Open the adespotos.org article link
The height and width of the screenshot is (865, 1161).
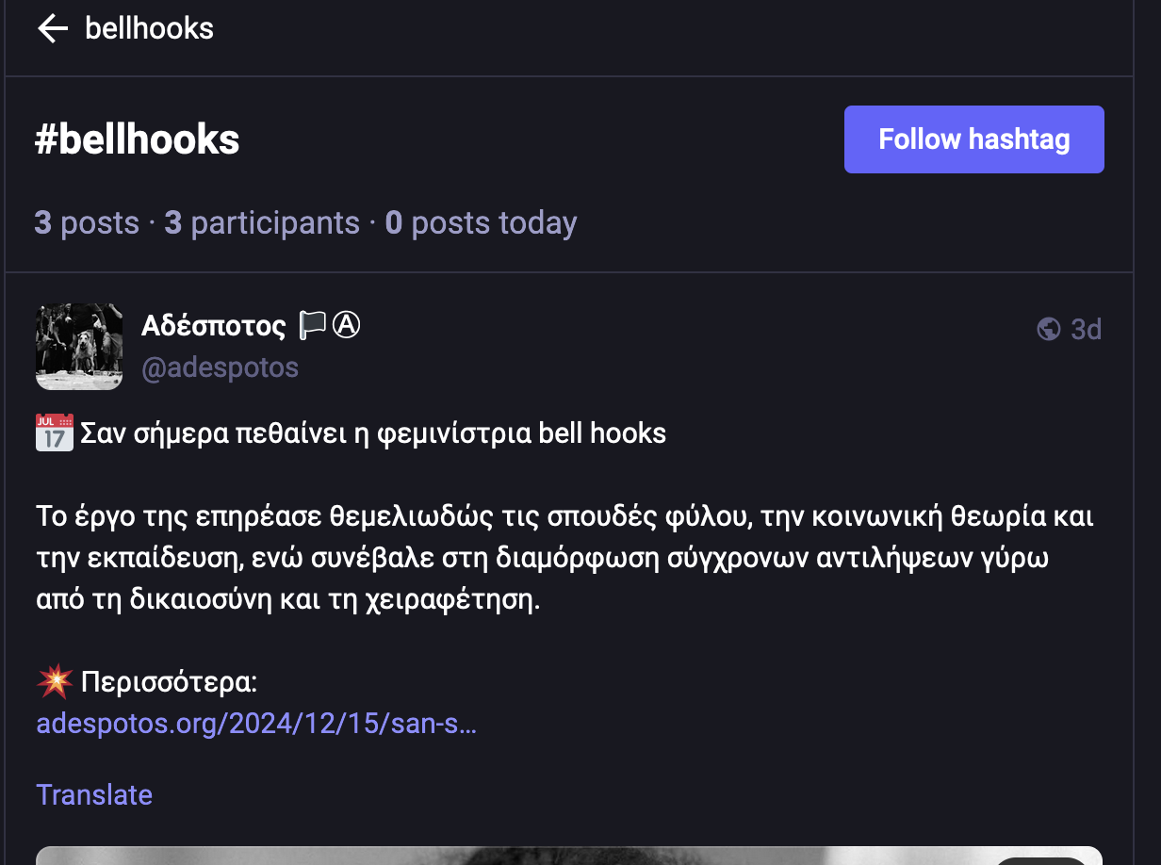(x=256, y=724)
